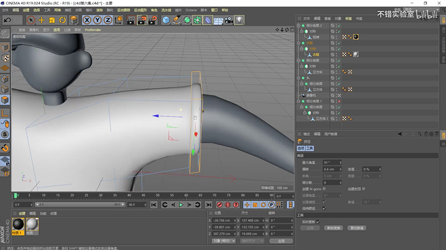Click the 新的变换 button
The width and height of the screenshot is (446, 250).
333,228
